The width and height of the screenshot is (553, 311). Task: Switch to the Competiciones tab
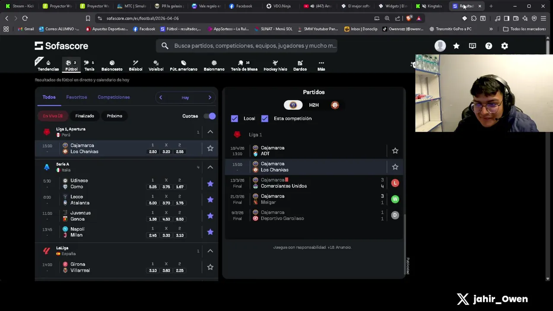coord(114,97)
